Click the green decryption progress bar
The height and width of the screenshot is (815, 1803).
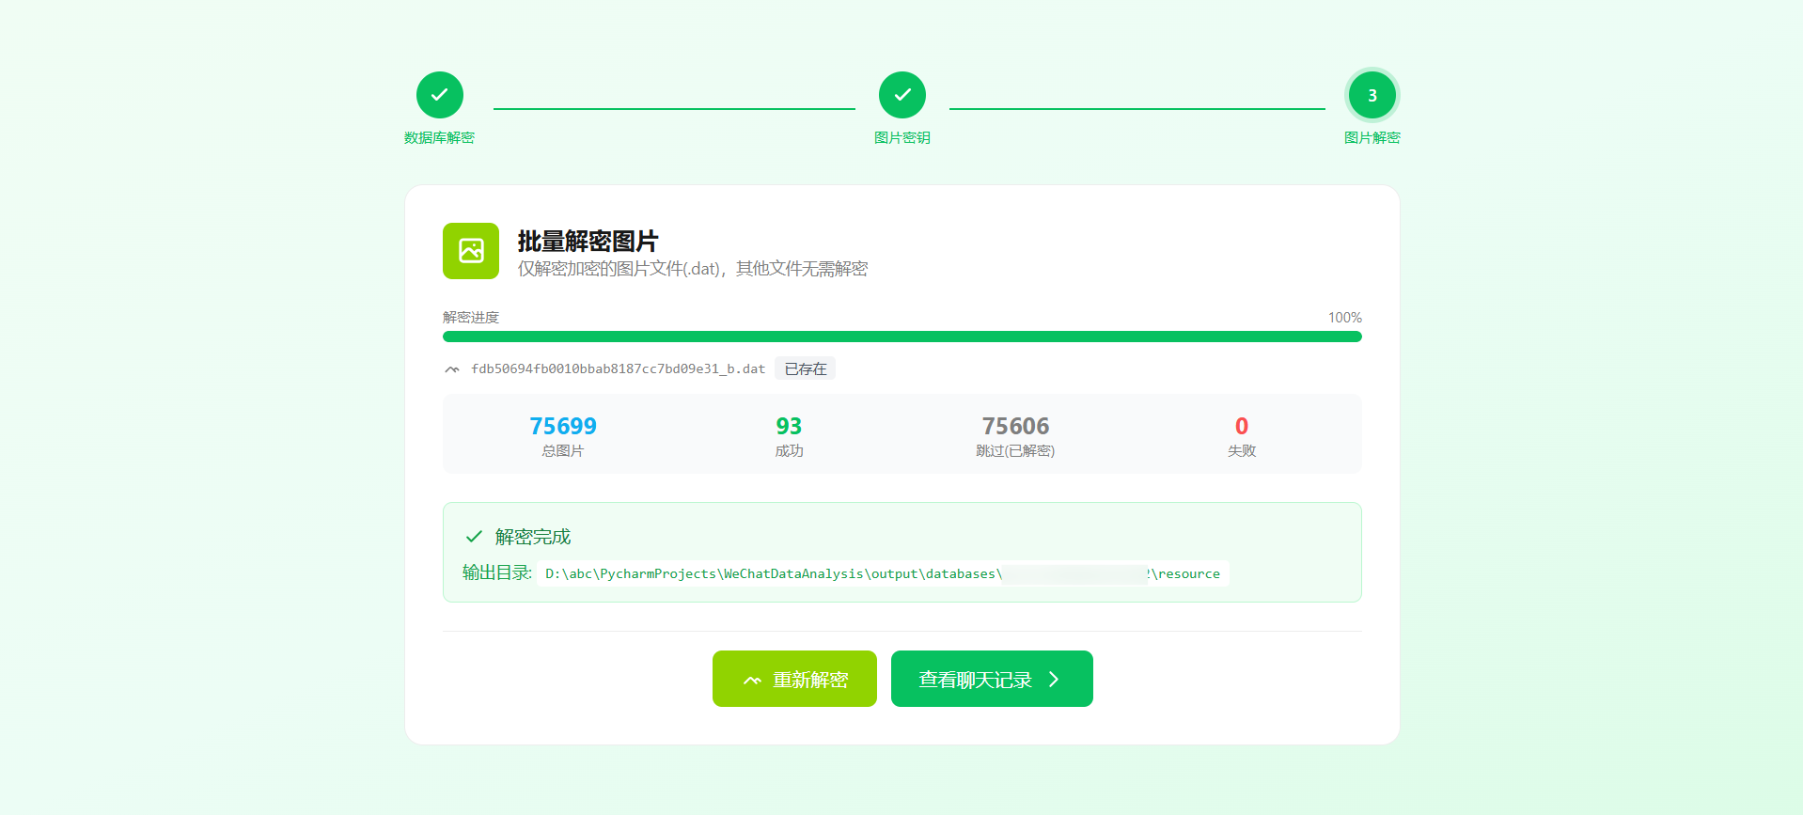pos(901,337)
